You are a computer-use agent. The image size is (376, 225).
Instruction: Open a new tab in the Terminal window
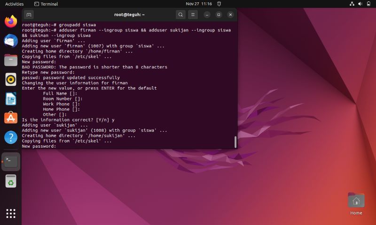click(x=29, y=15)
